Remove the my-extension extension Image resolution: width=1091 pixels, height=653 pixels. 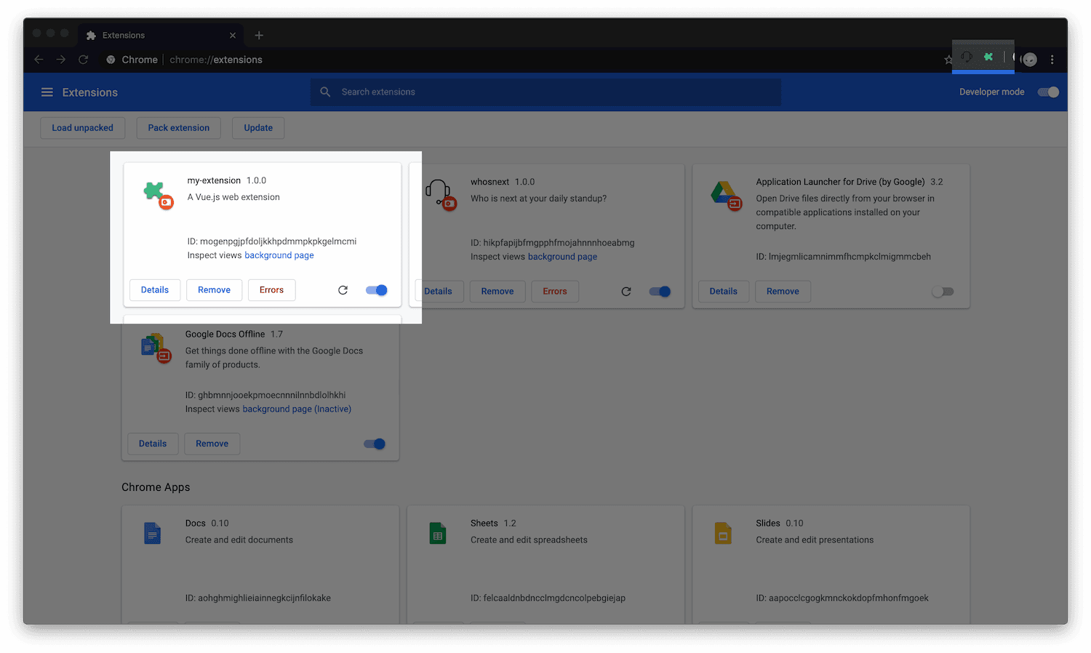coord(214,290)
